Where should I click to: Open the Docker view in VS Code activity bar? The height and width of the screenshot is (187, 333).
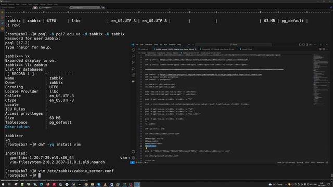pos(133,82)
